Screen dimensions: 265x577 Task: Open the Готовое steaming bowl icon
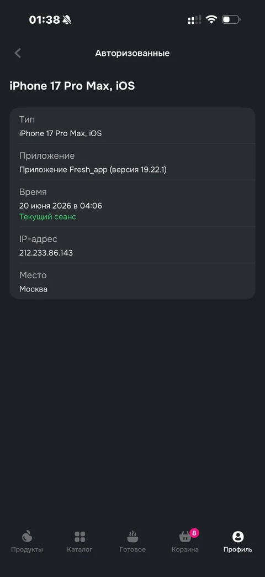(132, 537)
